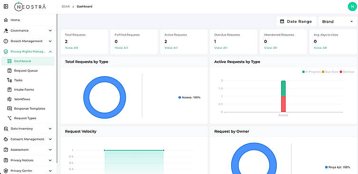
Task: Toggle Due Soon legend entry
Action: tap(330, 72)
